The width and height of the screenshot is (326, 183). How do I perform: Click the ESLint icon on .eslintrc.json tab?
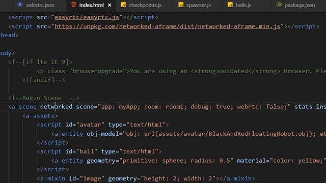[x=20, y=5]
